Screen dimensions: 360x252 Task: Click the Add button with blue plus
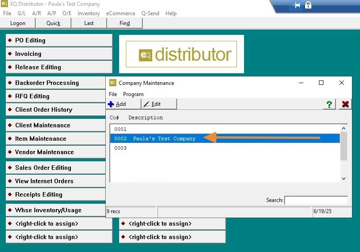[x=124, y=104]
